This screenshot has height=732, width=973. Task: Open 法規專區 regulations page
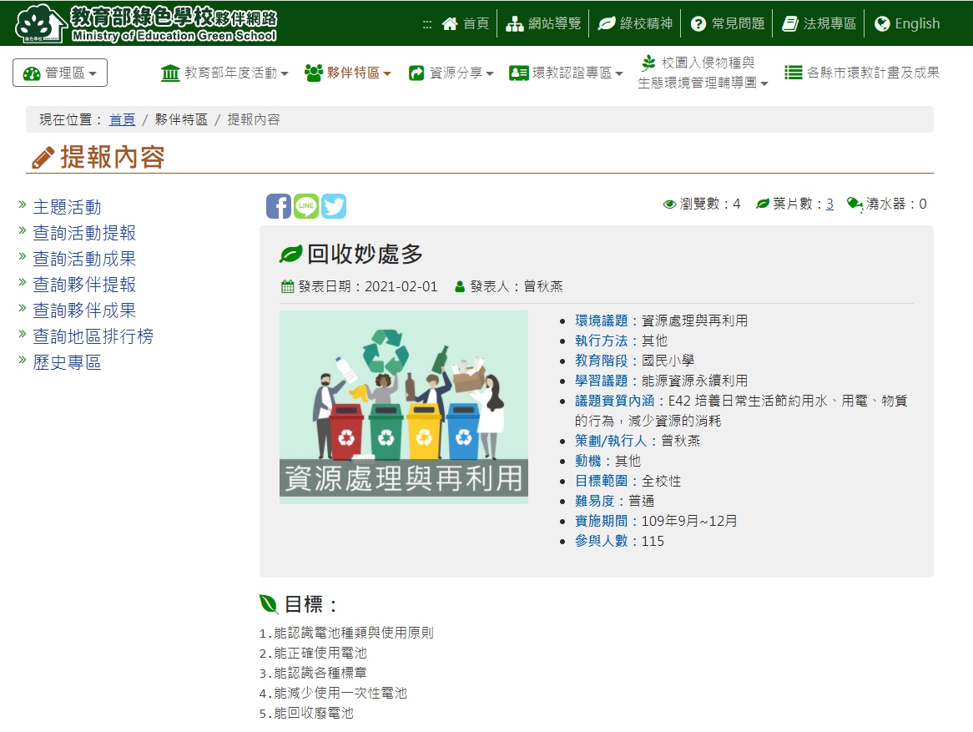819,23
